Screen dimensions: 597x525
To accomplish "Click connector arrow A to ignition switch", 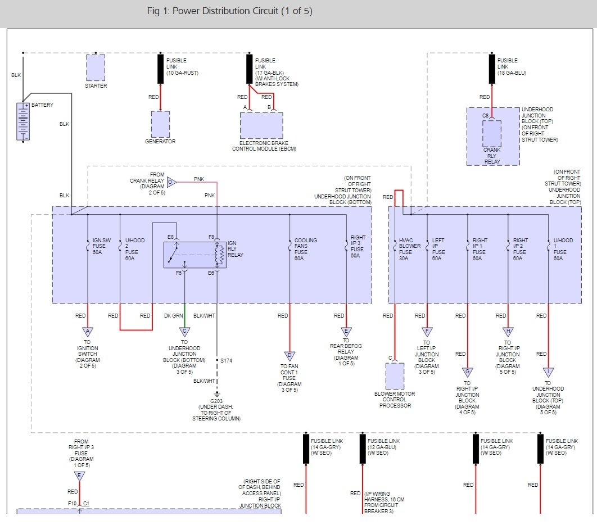I will point(88,332).
